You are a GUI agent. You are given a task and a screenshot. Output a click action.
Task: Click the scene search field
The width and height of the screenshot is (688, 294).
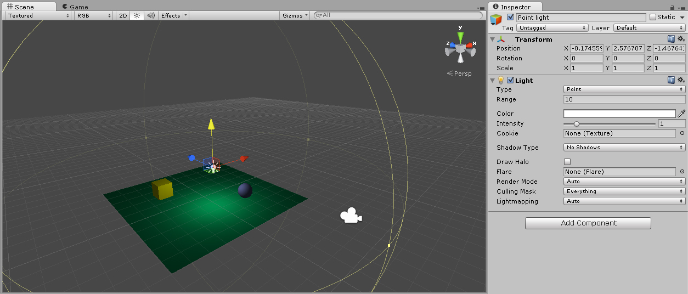click(x=399, y=15)
